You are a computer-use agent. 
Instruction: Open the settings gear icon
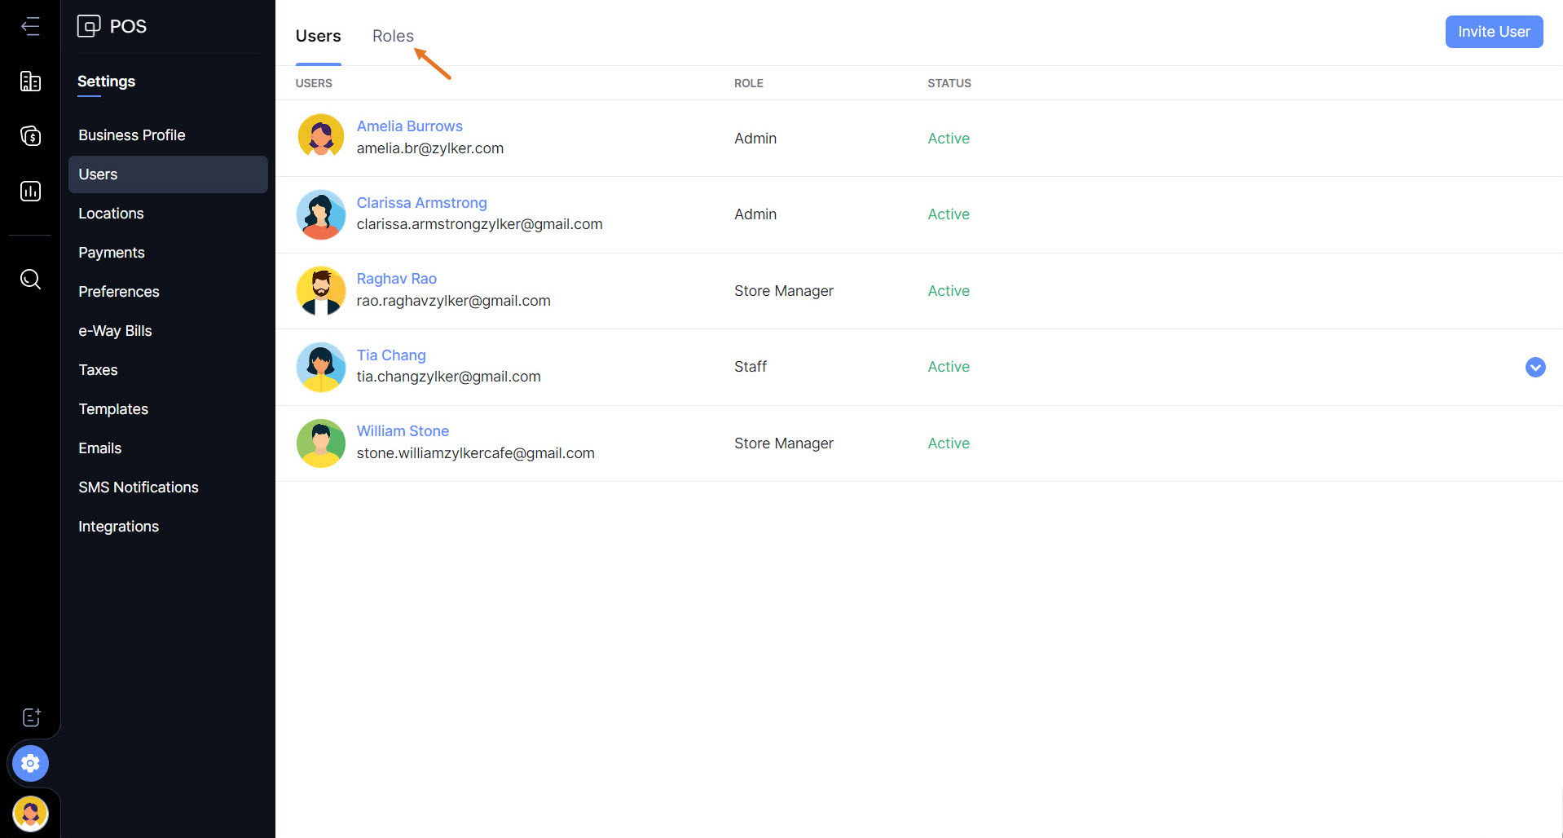click(x=30, y=764)
